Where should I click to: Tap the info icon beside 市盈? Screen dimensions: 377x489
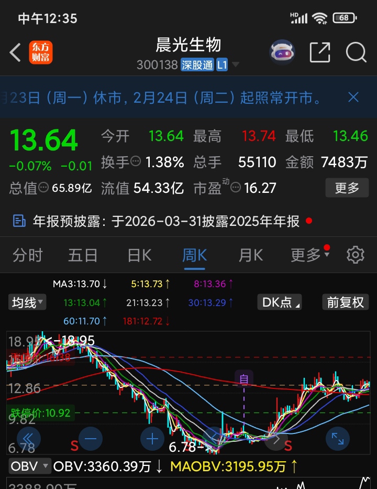pos(236,188)
